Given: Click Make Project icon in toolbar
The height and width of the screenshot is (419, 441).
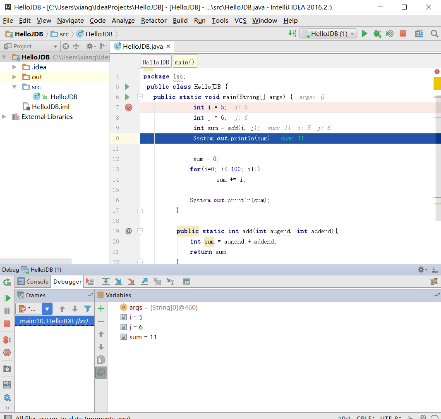Looking at the screenshot, I should 292,34.
